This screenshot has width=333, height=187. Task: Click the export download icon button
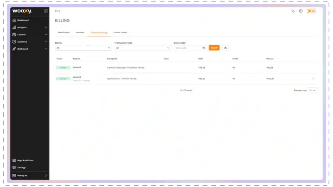pyautogui.click(x=225, y=48)
